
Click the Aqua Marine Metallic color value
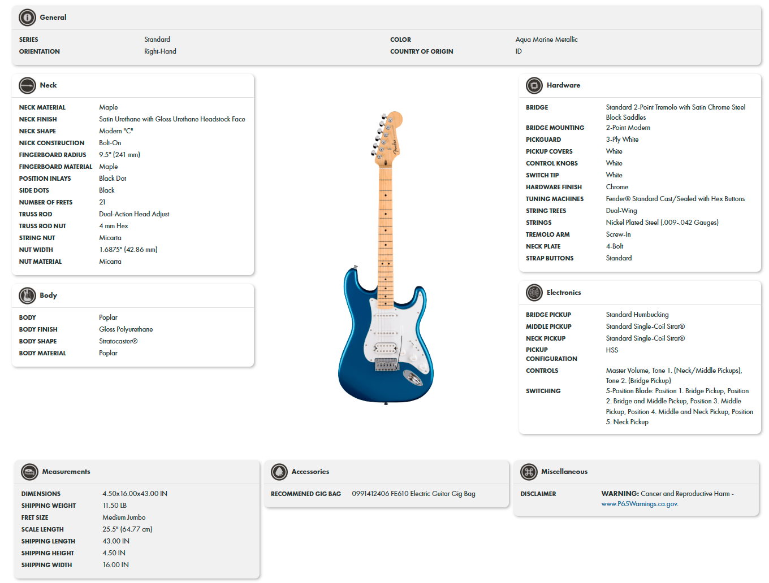pos(546,39)
